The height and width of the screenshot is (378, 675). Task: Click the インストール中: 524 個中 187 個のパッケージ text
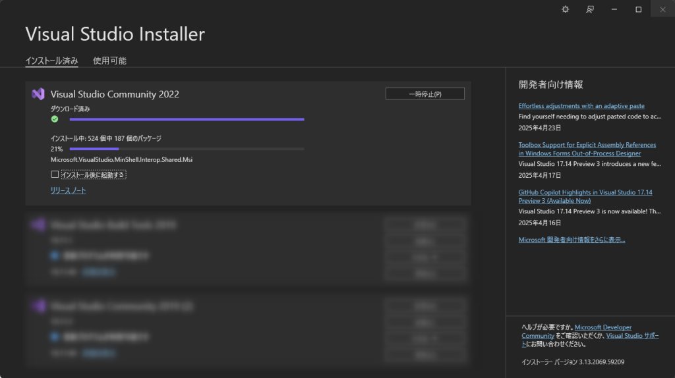click(x=106, y=138)
